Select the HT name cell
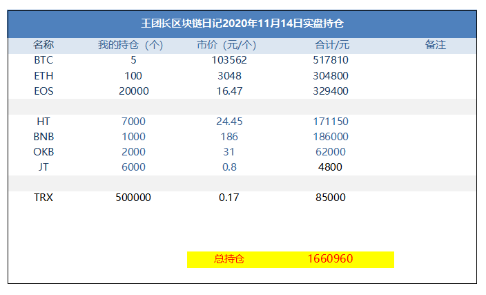Viewport: 486px width, 295px height. coord(43,121)
